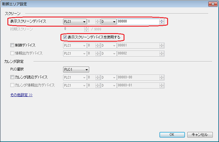219x142 pixels.
Task: Open the 情報出力デバイス D type dropdown
Action: (109, 54)
